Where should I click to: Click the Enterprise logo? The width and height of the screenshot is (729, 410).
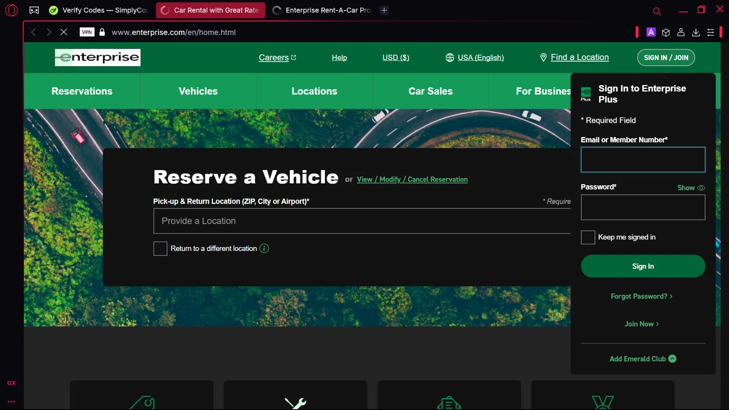click(x=98, y=57)
